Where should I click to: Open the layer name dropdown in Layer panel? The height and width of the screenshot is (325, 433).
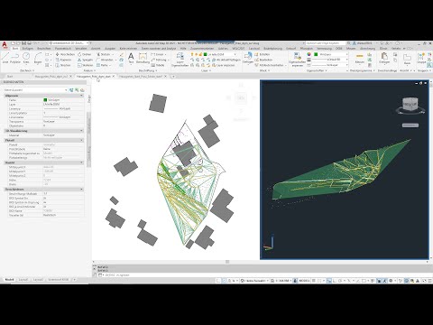pos(235,54)
